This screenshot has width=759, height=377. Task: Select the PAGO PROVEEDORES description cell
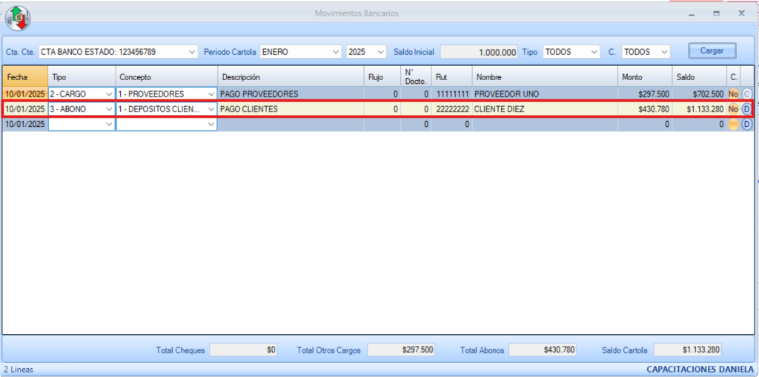coord(291,94)
